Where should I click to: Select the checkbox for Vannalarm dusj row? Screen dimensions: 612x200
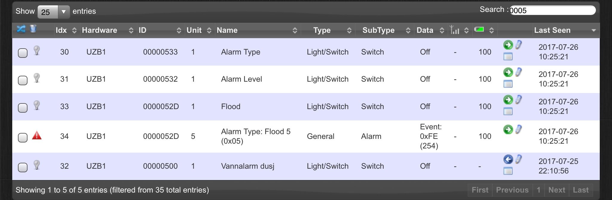tap(23, 167)
